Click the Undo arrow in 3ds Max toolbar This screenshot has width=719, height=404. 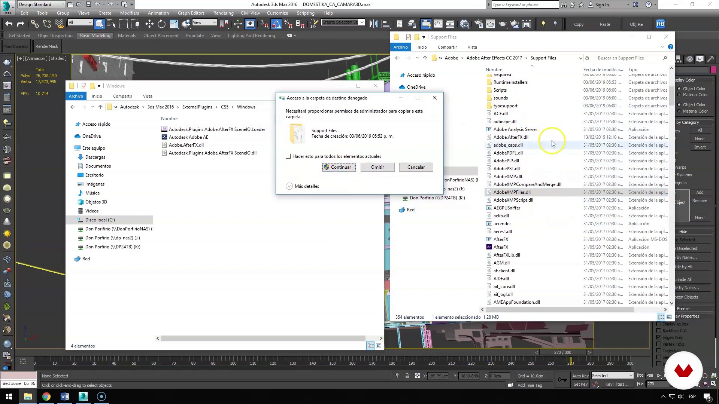point(9,24)
